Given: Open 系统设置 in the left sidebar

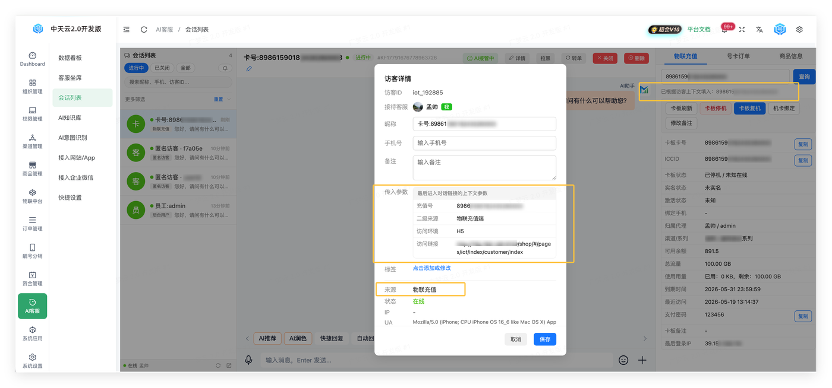Looking at the screenshot, I should 32,361.
